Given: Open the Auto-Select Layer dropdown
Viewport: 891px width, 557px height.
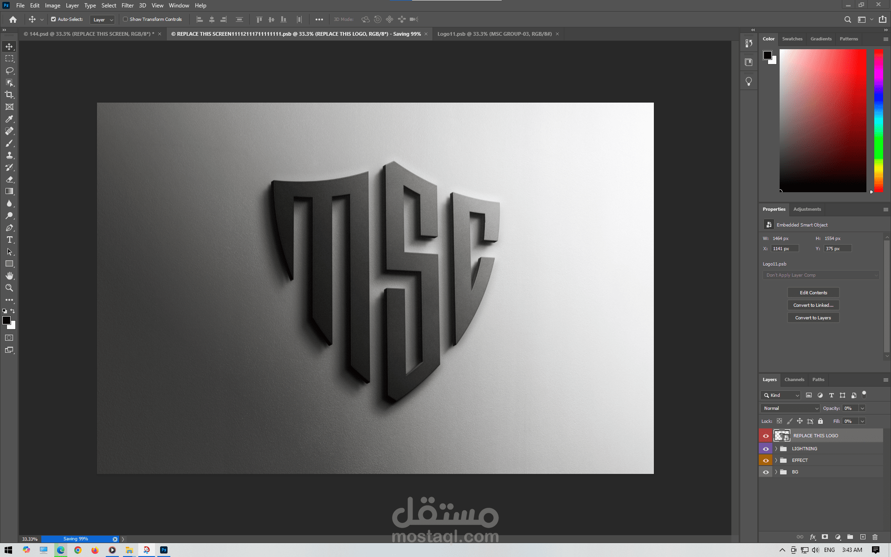Looking at the screenshot, I should 103,19.
